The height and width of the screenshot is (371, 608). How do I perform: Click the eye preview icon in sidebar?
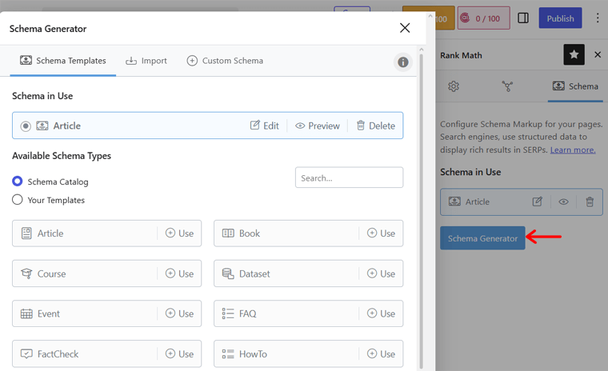[x=563, y=201]
